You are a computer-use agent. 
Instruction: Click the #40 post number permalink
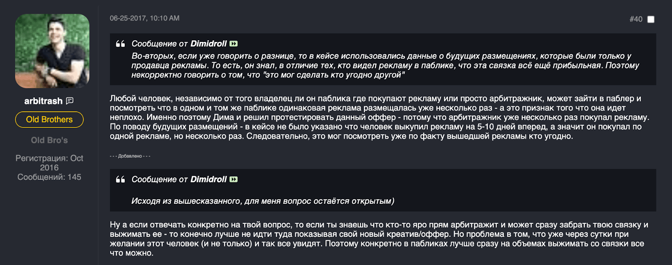pos(635,18)
